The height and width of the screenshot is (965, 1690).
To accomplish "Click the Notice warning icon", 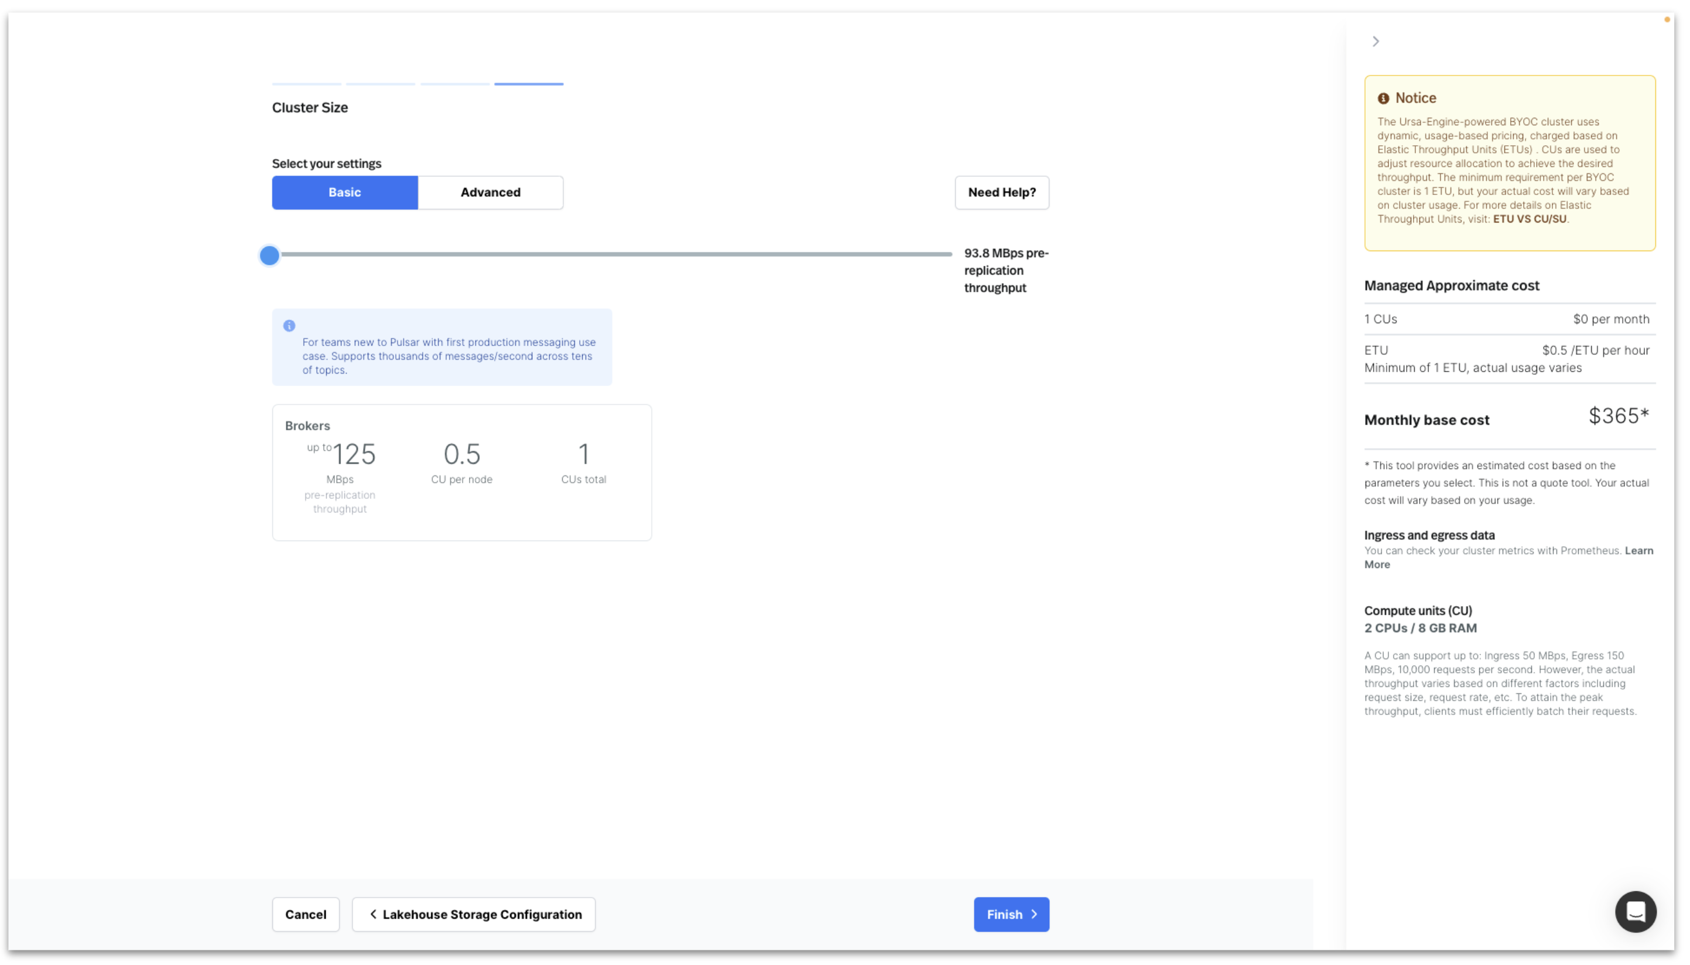I will 1383,98.
